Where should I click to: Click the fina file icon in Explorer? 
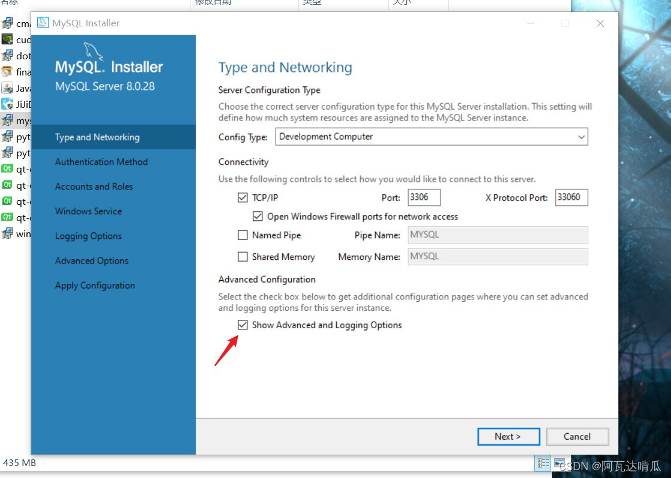[7, 71]
